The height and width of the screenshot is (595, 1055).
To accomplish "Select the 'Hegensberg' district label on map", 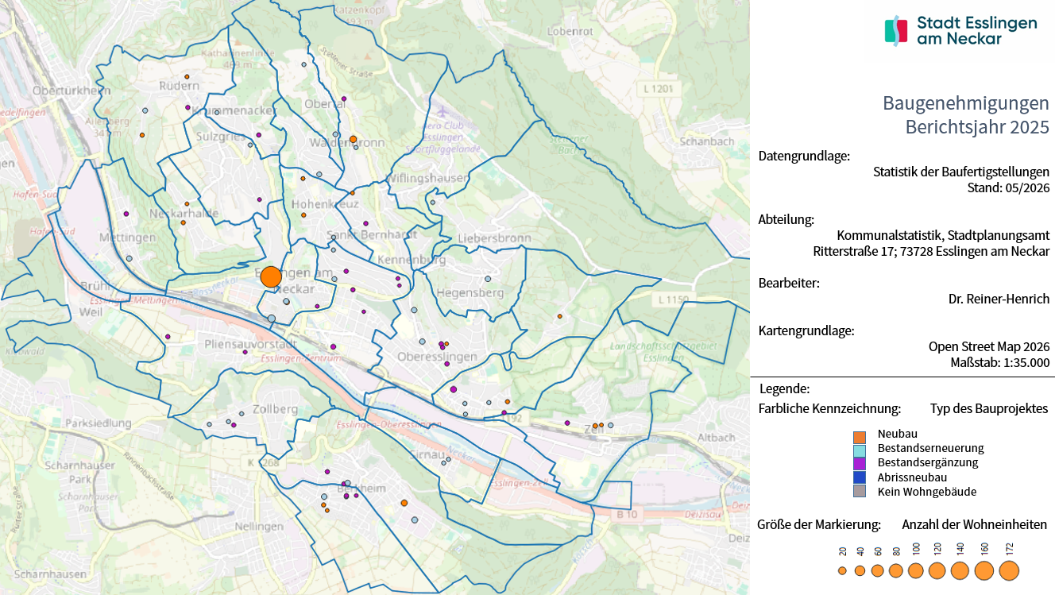I will click(470, 293).
